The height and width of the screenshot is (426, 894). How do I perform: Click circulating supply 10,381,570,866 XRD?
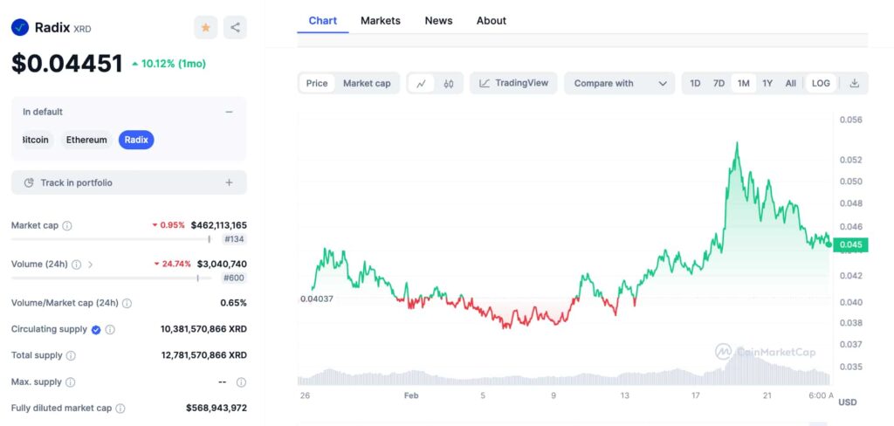(203, 329)
